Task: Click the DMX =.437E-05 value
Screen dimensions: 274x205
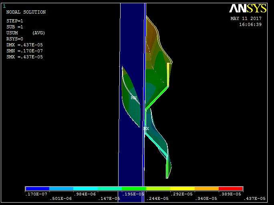Action: click(x=25, y=45)
